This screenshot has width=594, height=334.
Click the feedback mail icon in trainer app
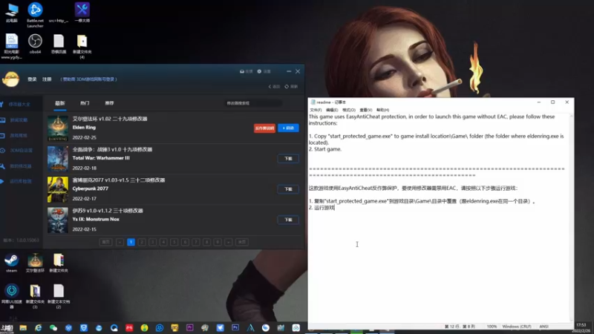click(242, 71)
